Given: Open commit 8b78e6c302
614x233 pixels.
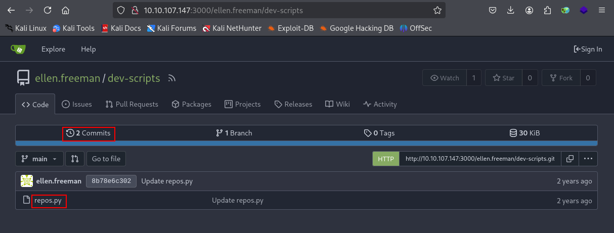Looking at the screenshot, I should point(111,181).
